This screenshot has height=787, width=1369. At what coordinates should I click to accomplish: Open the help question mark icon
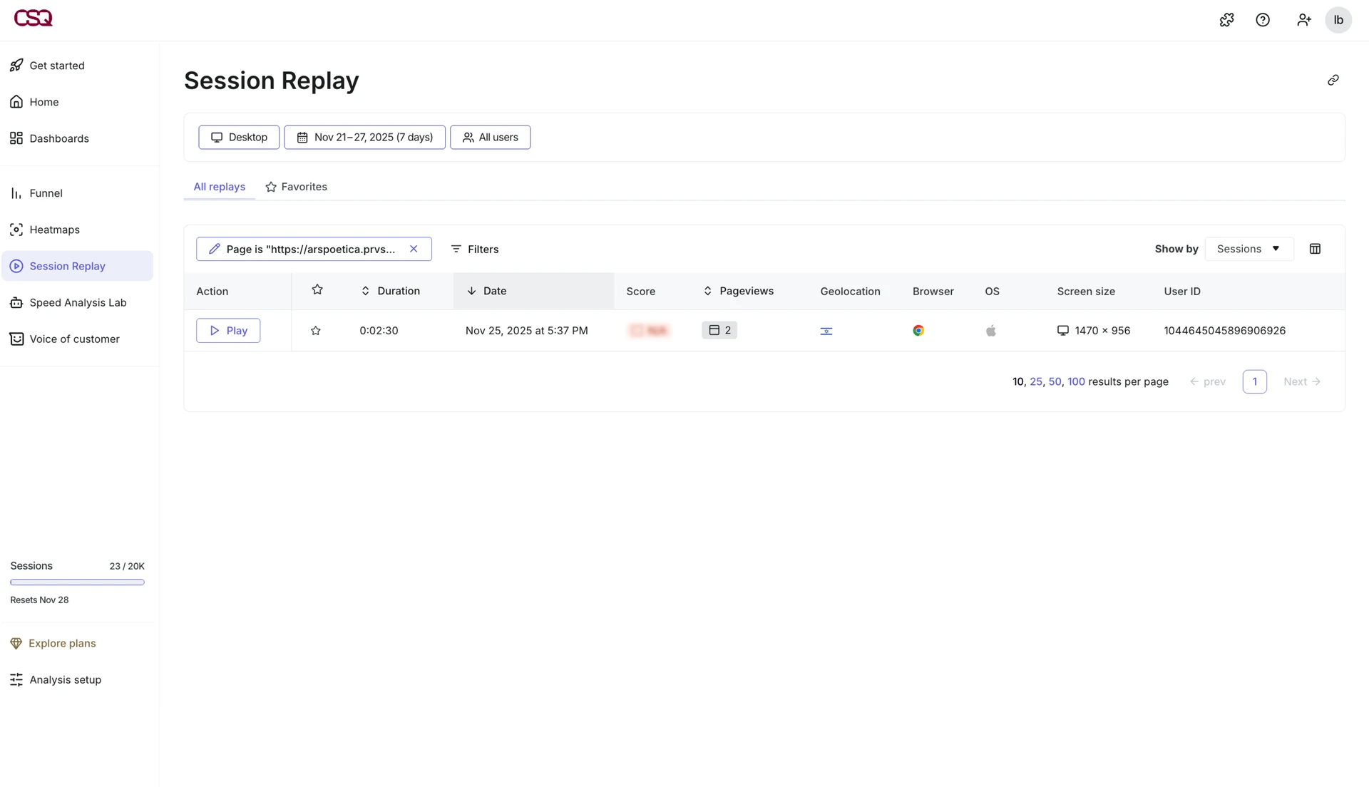tap(1263, 20)
